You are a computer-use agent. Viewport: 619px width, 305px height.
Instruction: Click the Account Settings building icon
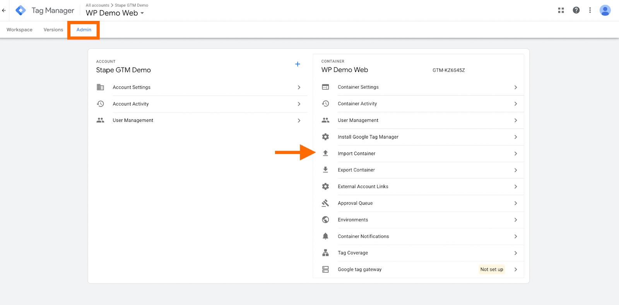[100, 87]
